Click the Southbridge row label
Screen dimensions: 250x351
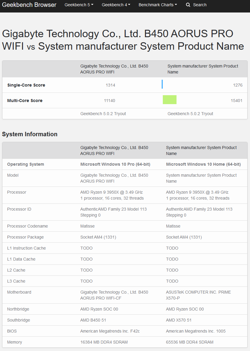18,320
